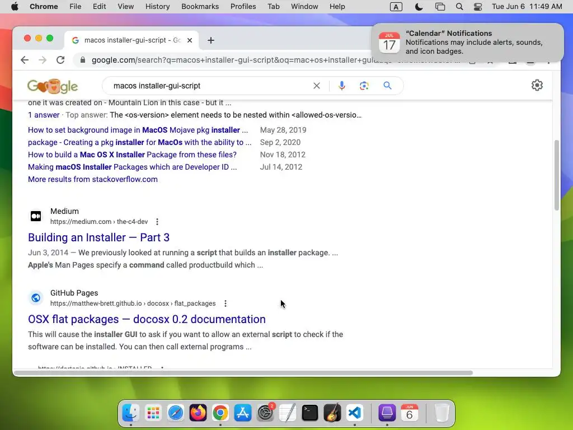
Task: Open How to build a Mac OS X Installer Package link
Action: pos(132,155)
